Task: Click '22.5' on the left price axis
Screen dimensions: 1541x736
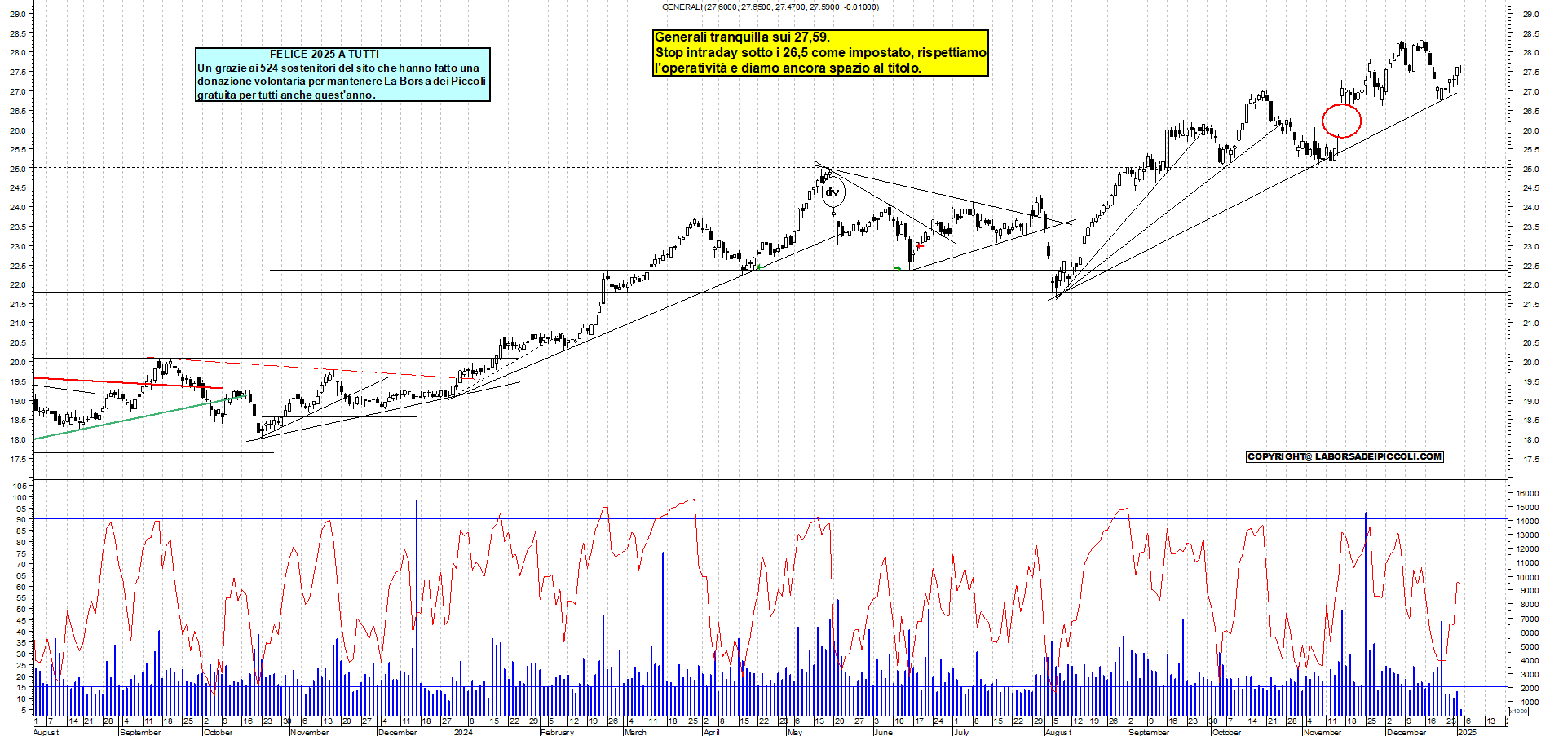Action: (x=17, y=266)
